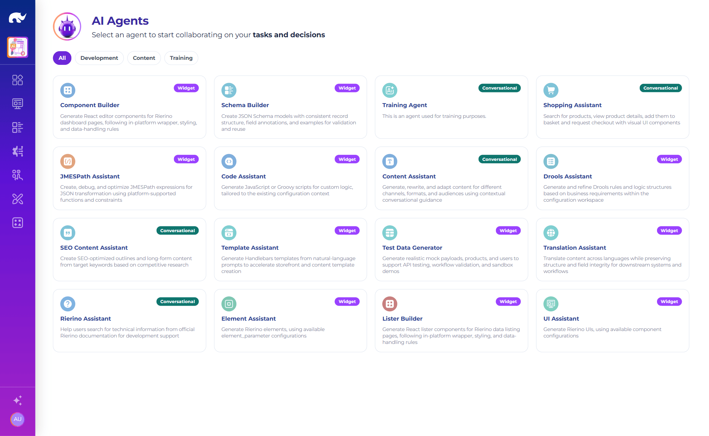This screenshot has width=709, height=436.
Task: Open the workspace thumbnail in the sidebar
Action: point(18,47)
